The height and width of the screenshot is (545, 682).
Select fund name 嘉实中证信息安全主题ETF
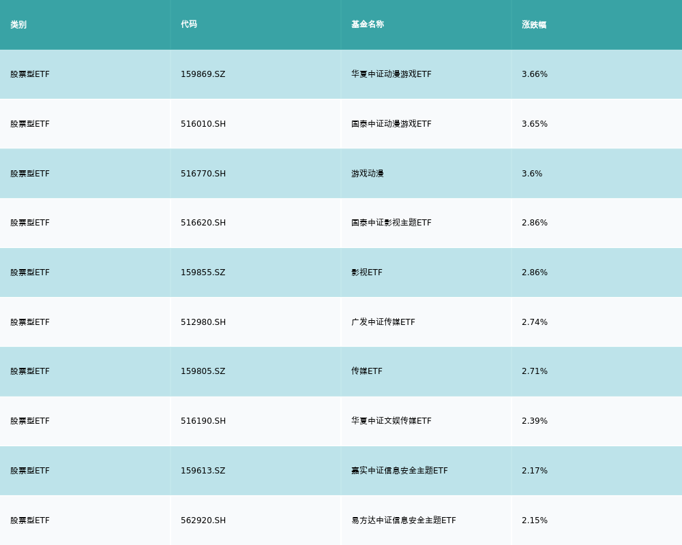[399, 471]
